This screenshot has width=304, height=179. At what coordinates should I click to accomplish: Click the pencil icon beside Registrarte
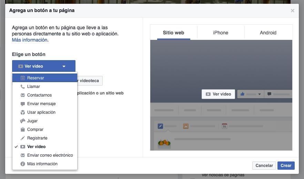tap(23, 138)
